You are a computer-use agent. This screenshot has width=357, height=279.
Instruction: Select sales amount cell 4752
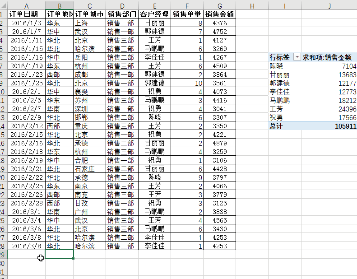pyautogui.click(x=220, y=32)
